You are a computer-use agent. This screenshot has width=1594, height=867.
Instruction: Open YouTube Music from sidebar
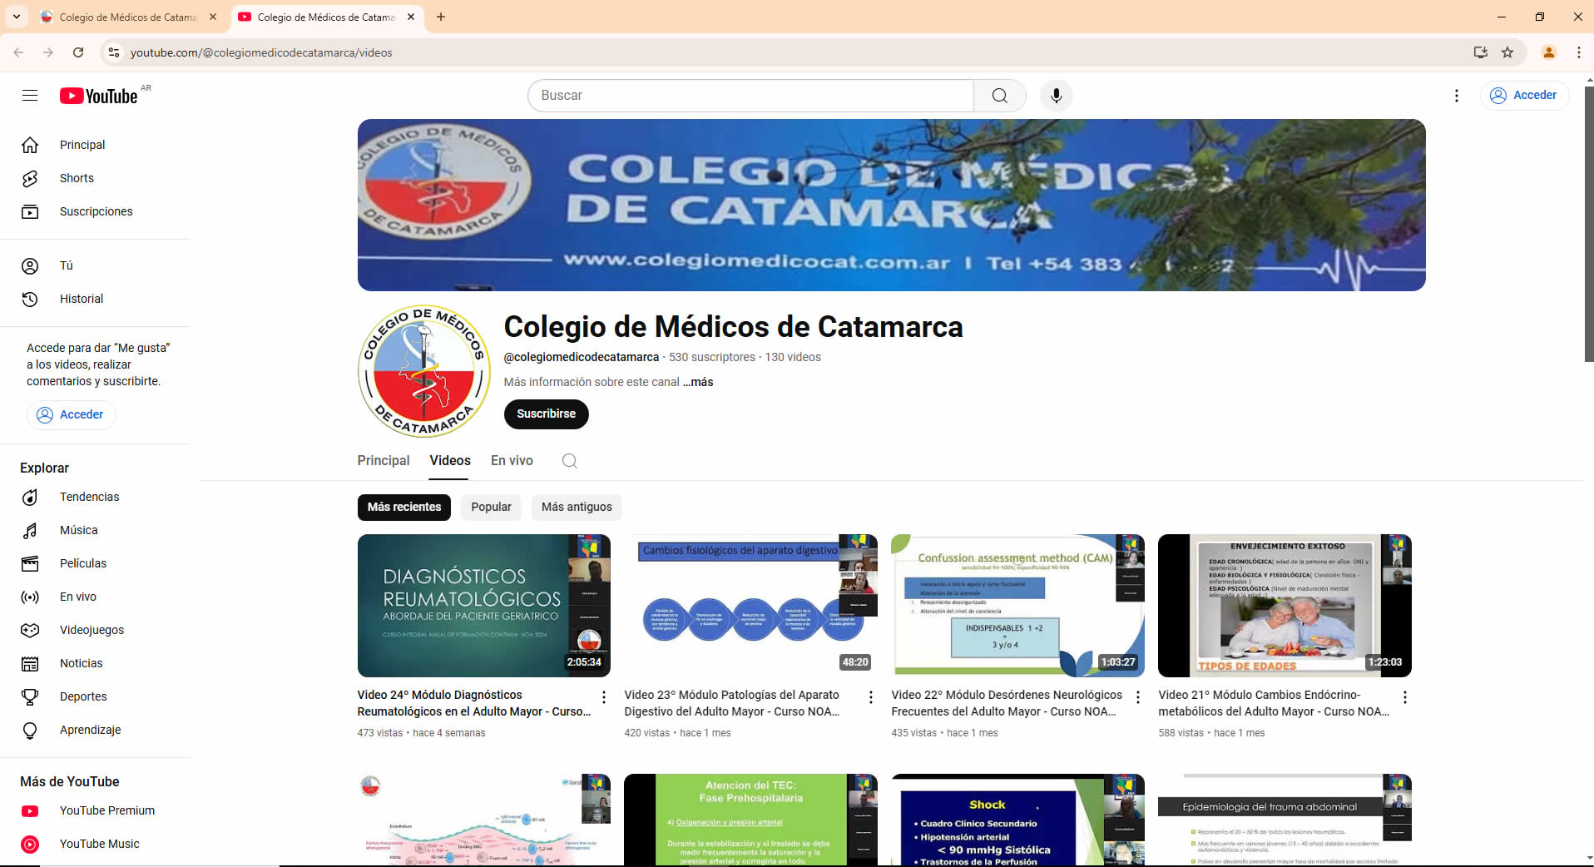[x=99, y=844]
